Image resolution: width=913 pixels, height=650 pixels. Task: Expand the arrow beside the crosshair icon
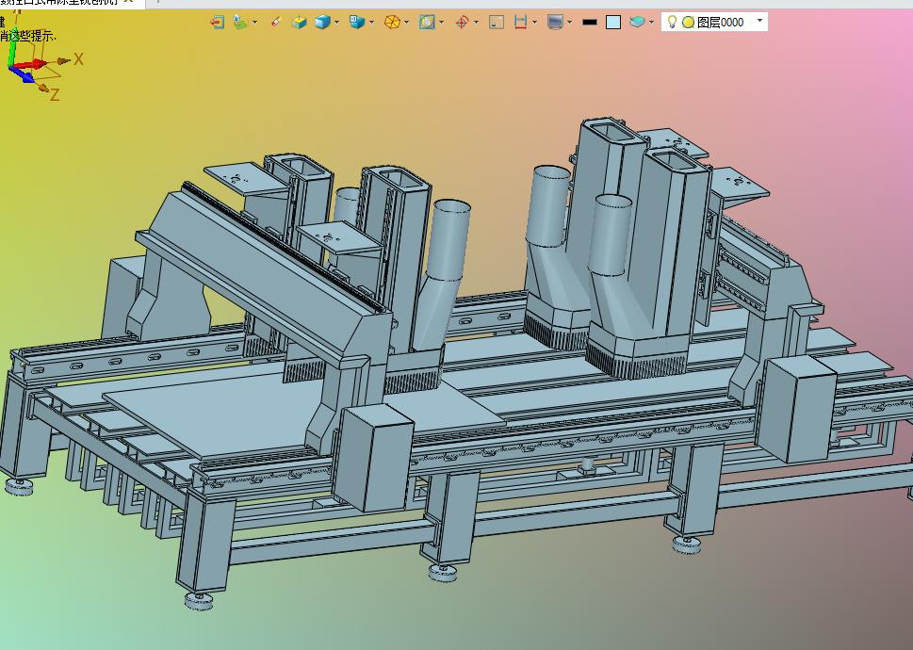[477, 22]
